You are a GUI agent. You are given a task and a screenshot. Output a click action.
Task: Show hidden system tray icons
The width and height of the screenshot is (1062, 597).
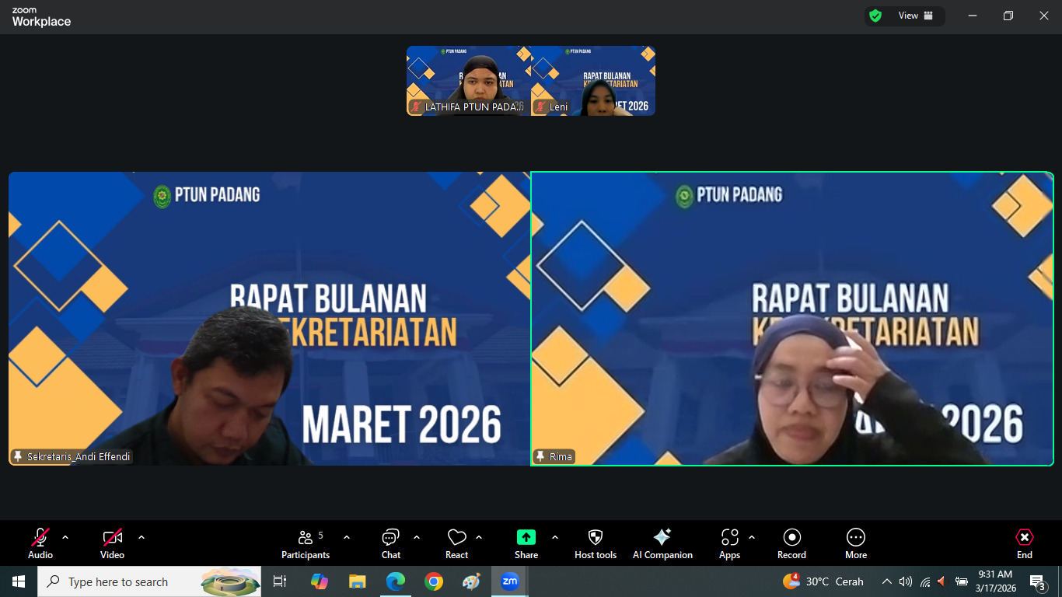(886, 581)
